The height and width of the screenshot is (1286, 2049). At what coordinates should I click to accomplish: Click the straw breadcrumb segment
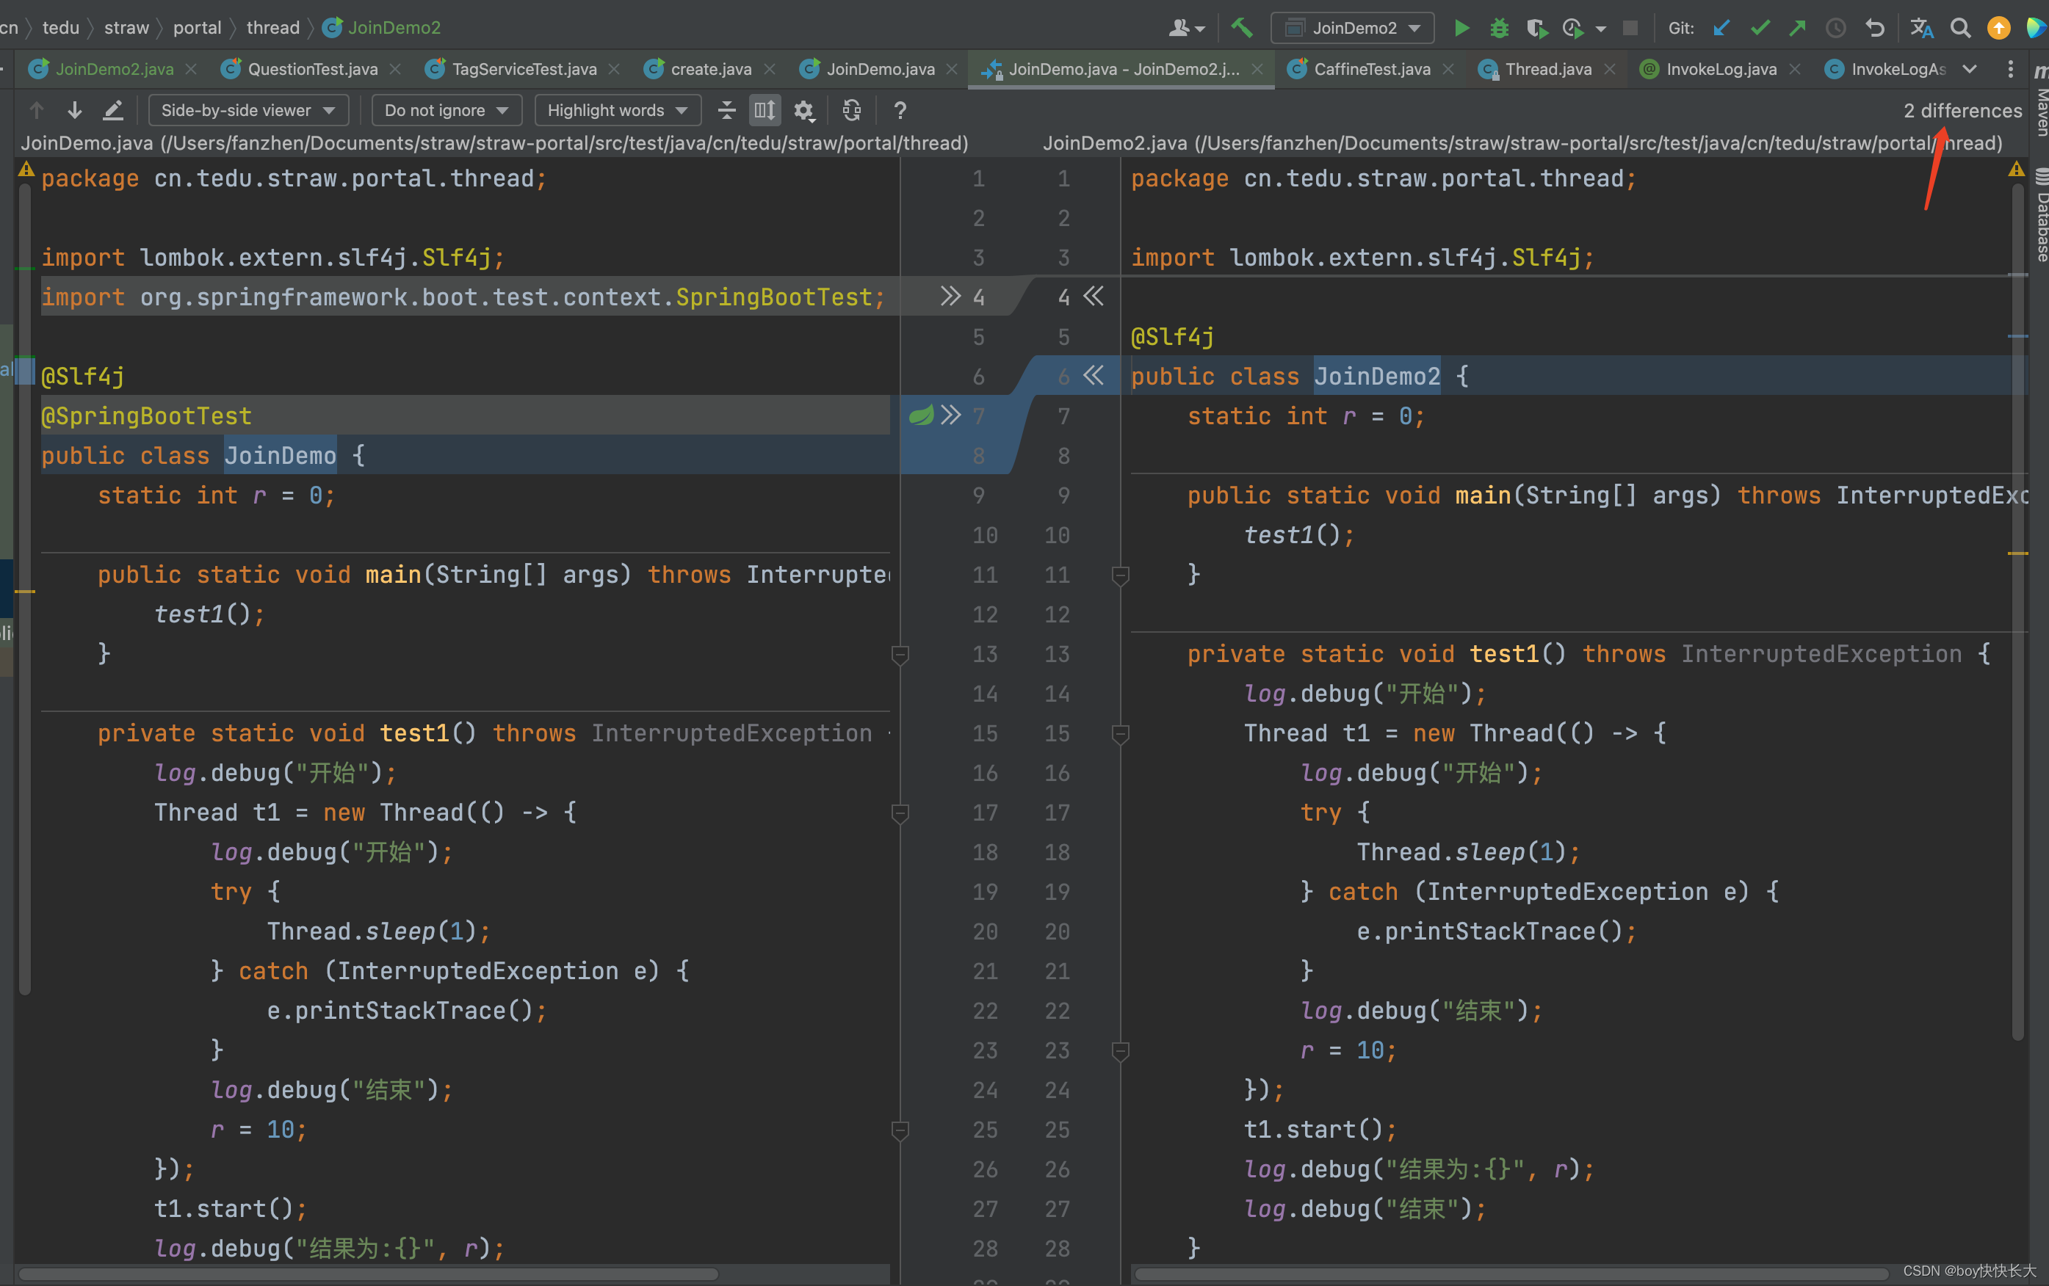(x=127, y=27)
